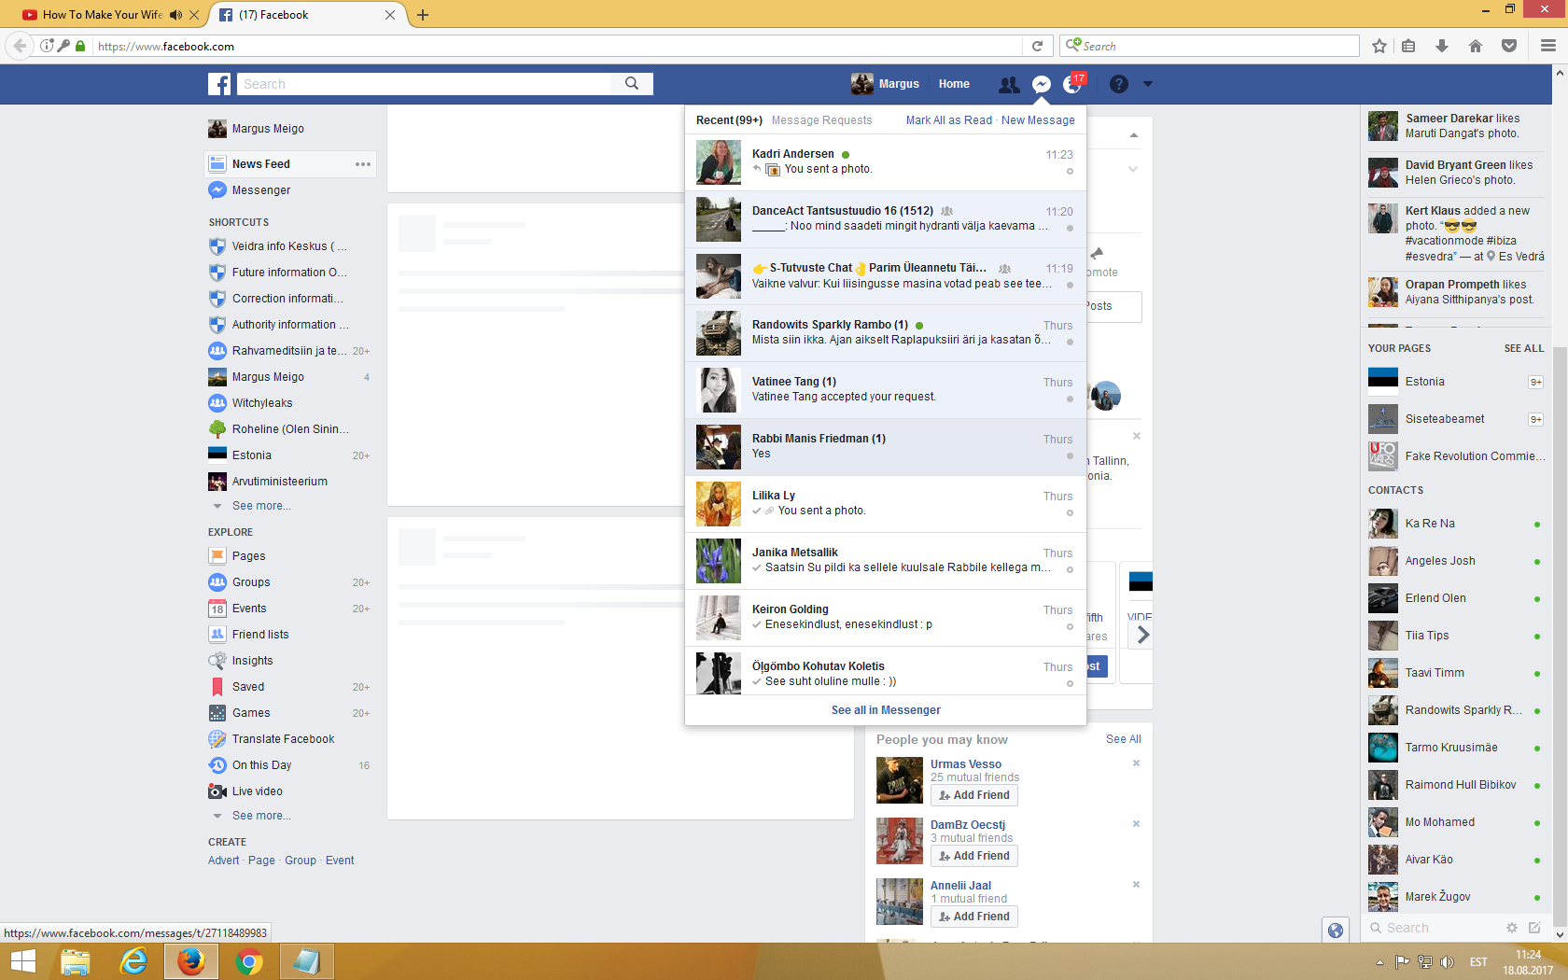Add Urmas Vesso as friend

(974, 795)
